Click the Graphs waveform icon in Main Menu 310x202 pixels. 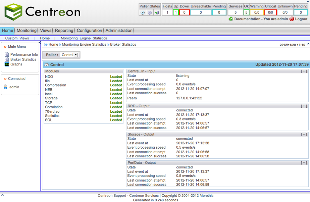point(7,64)
